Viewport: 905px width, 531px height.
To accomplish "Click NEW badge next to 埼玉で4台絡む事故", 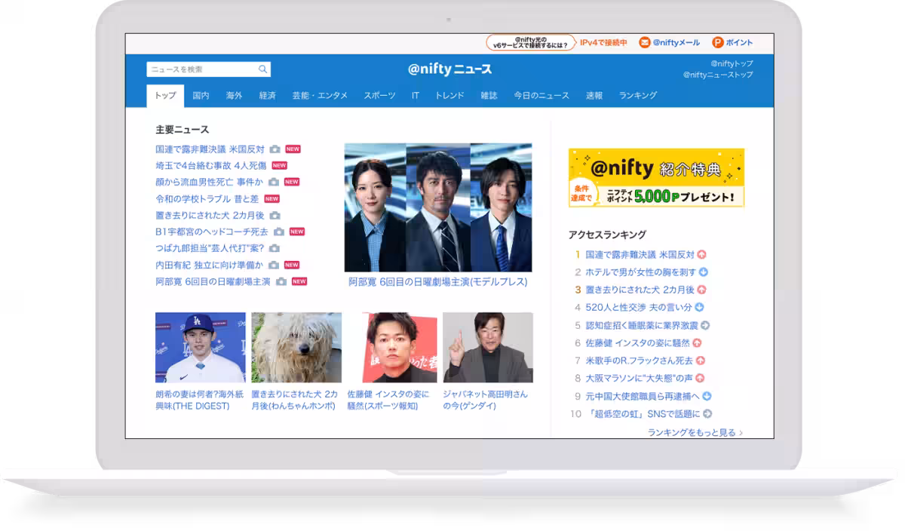I will pos(279,166).
